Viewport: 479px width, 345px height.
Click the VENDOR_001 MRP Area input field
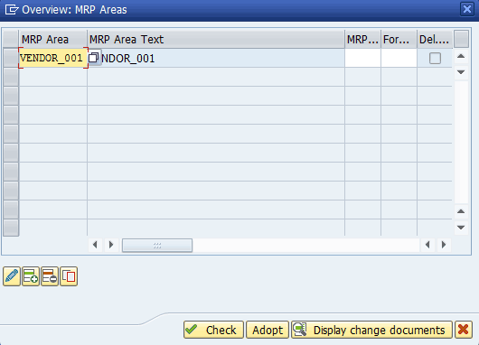click(x=53, y=58)
